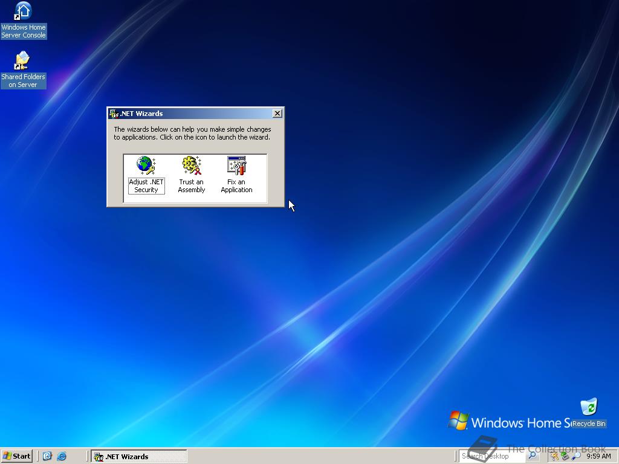
Task: Close the .NET Wizards dialog
Action: pos(277,114)
